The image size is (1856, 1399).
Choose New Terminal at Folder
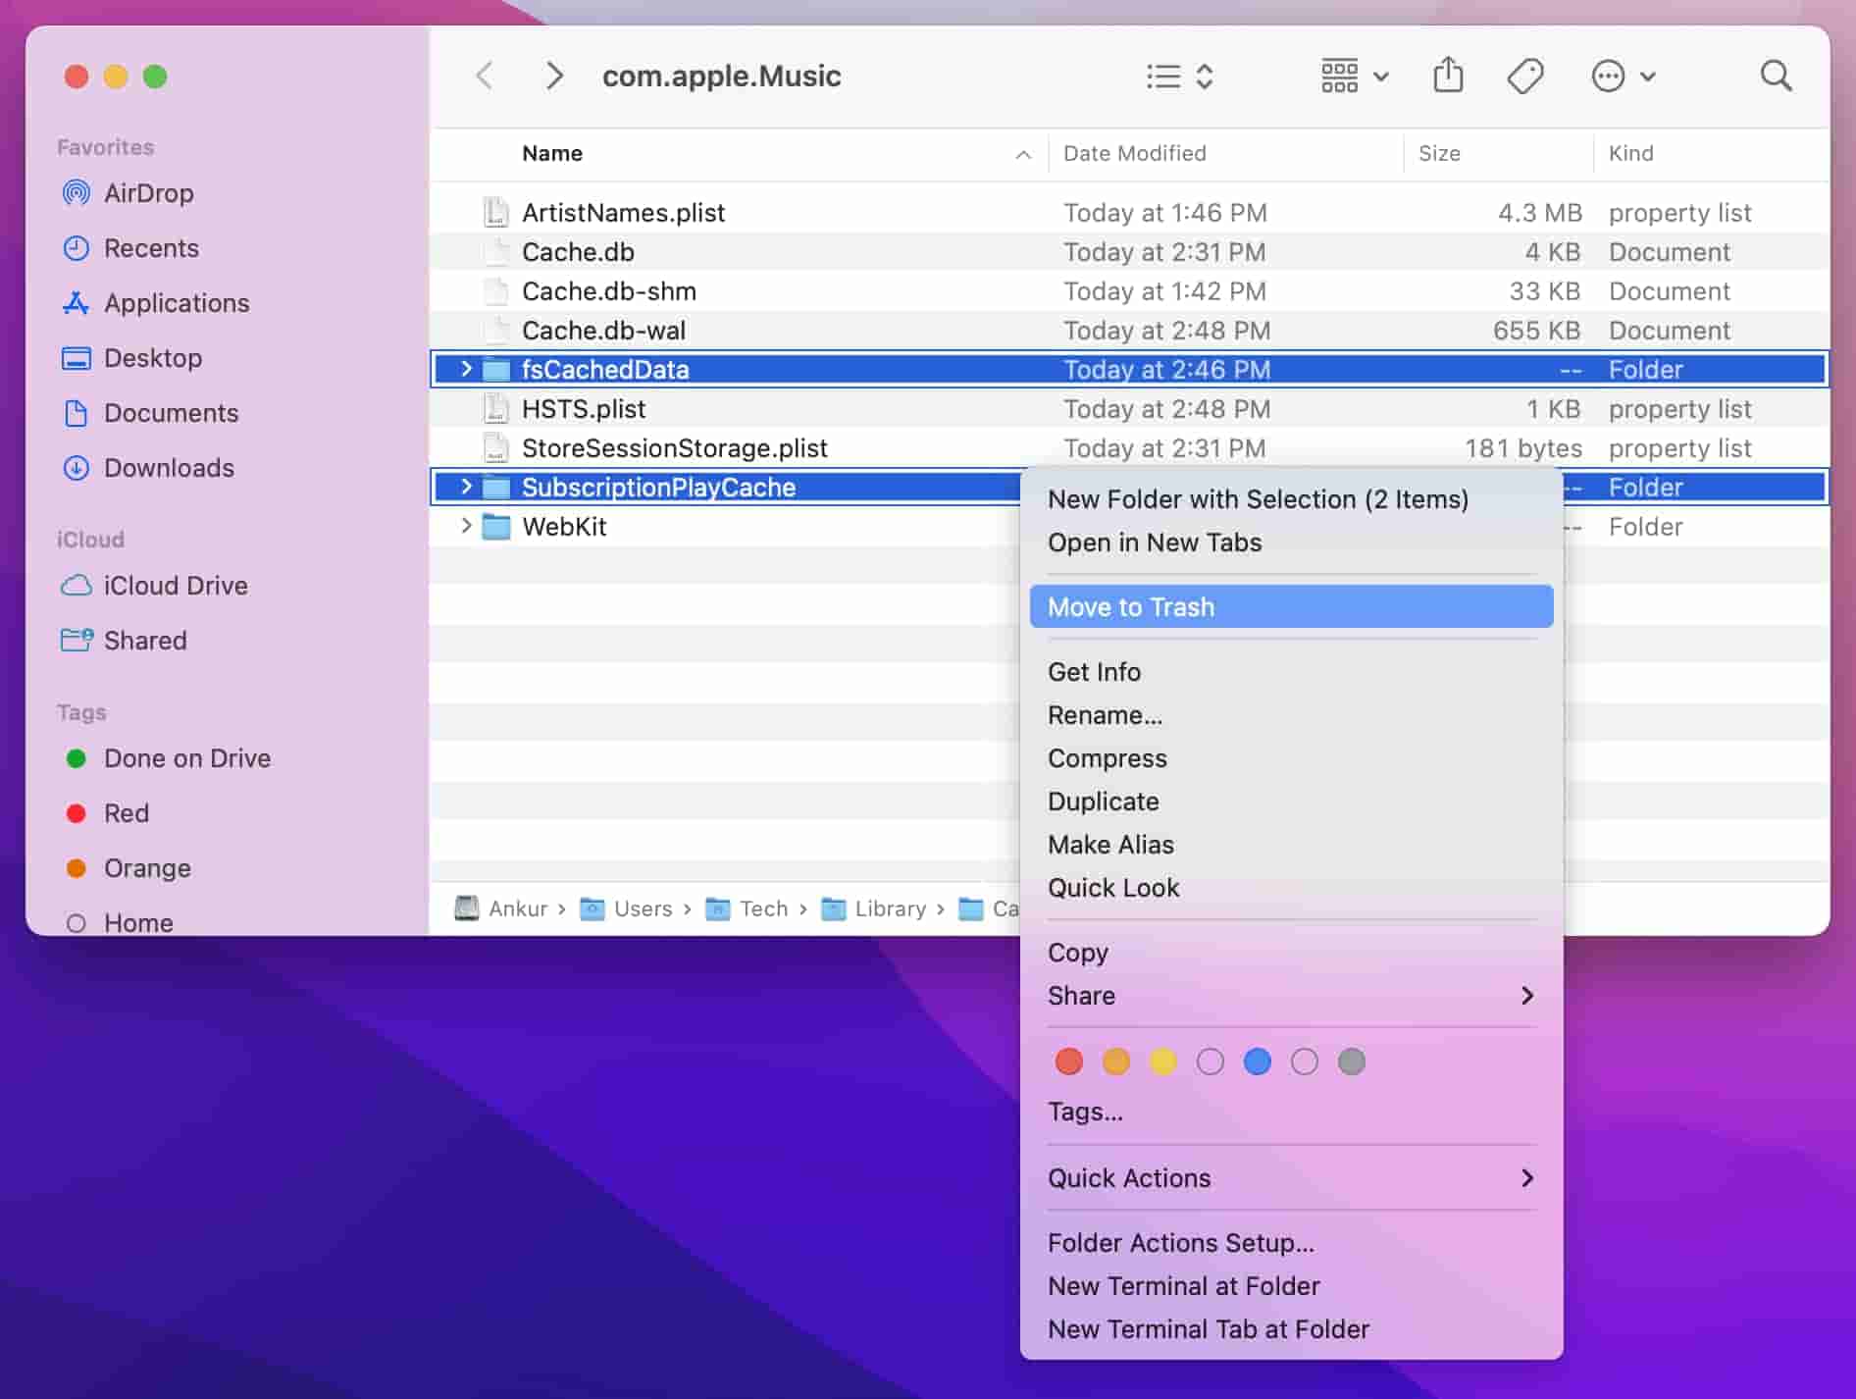[x=1291, y=1286]
